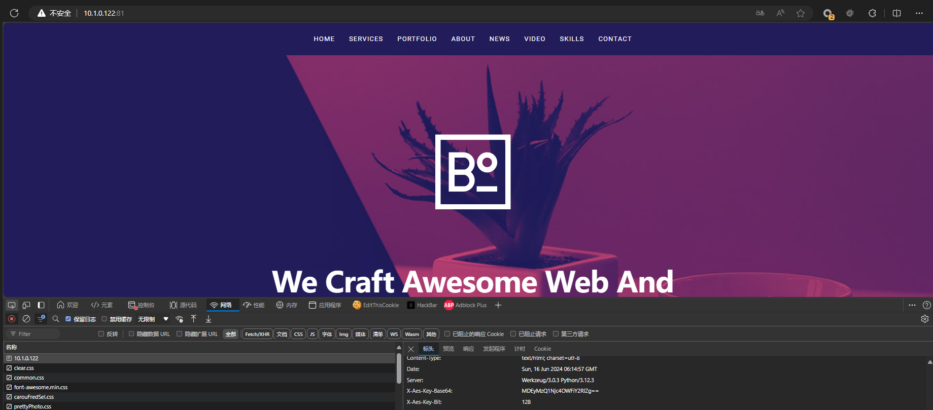Toggle device emulation mode
Screen dimensions: 933x410
pos(26,305)
